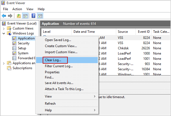Viewport: 171px width, 116px height.
Task: Click the Date and Time column header
Action: click(x=84, y=32)
